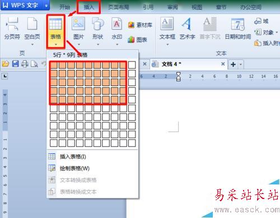The width and height of the screenshot is (280, 218).
Task: Switch to the 审阅 ribbon tab
Action: point(172,7)
